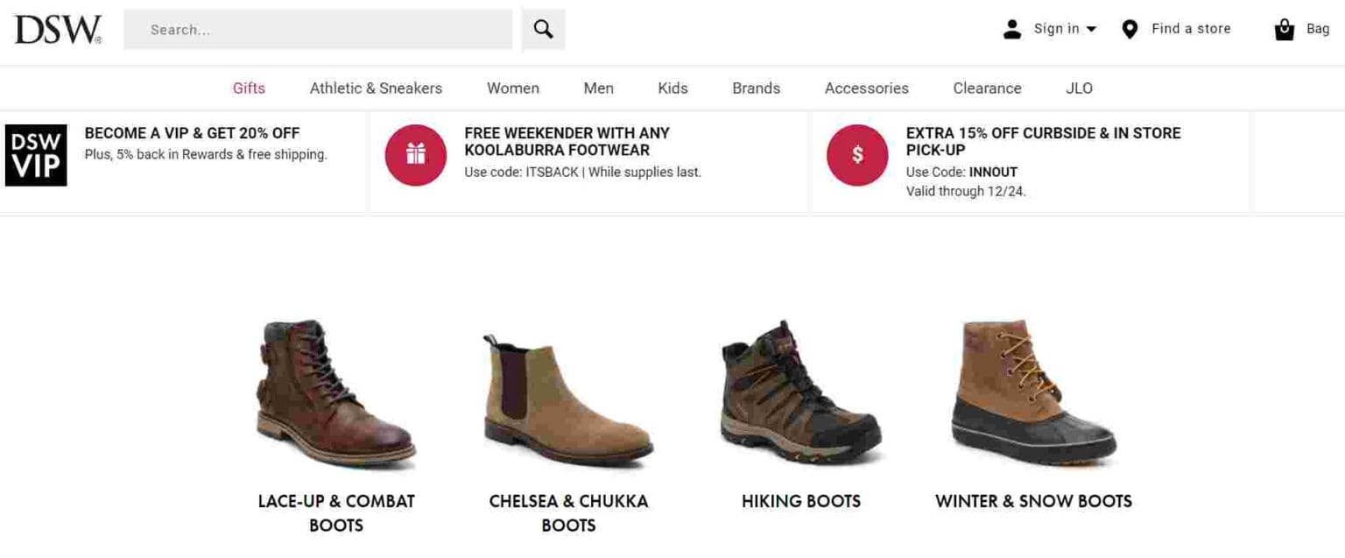Click the WINTER & SNOW BOOTS image
The width and height of the screenshot is (1345, 558).
(x=1032, y=394)
